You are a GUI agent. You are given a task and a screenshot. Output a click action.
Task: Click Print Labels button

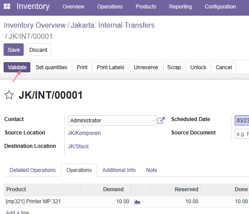tap(110, 67)
